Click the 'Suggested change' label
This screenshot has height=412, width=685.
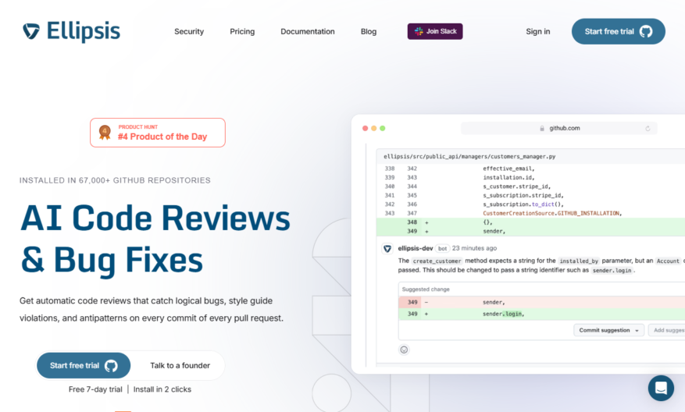click(426, 289)
